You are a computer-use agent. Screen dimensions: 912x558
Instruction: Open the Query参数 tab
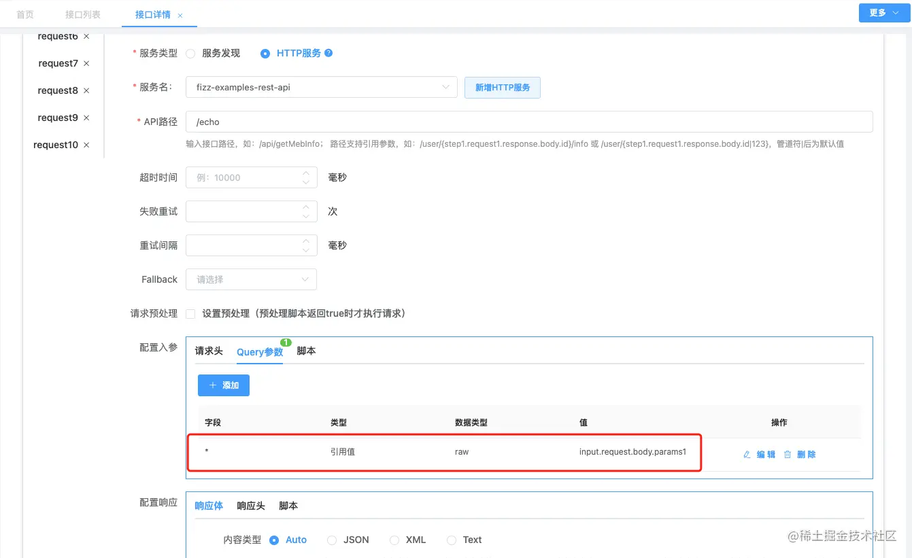point(260,351)
